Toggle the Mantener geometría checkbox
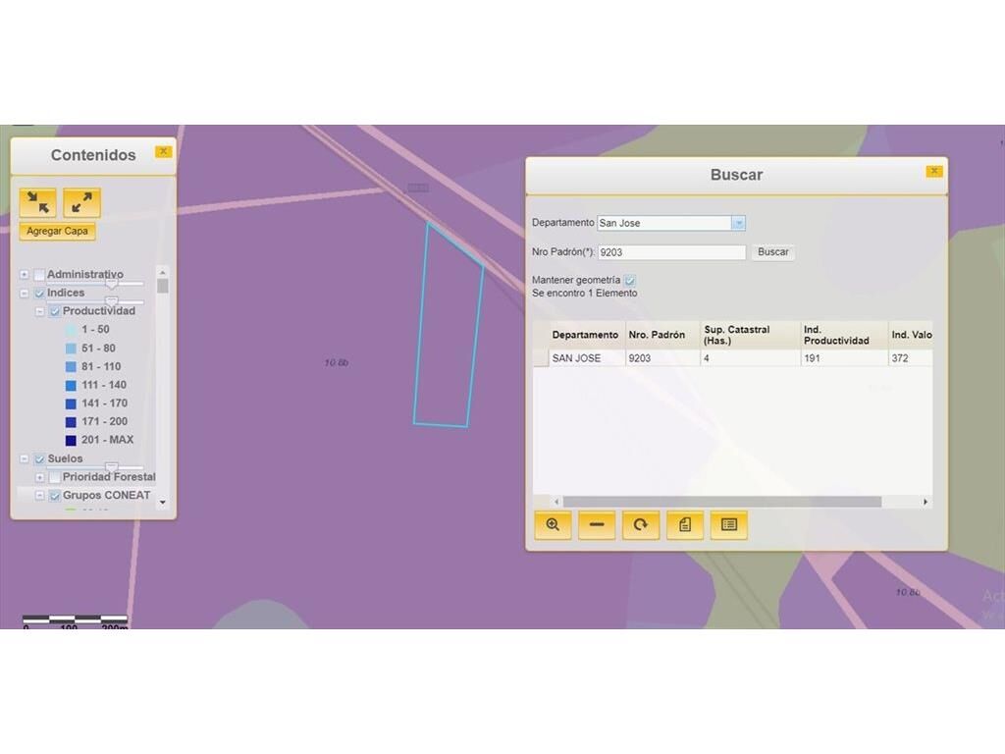This screenshot has width=1005, height=754. pyautogui.click(x=630, y=281)
